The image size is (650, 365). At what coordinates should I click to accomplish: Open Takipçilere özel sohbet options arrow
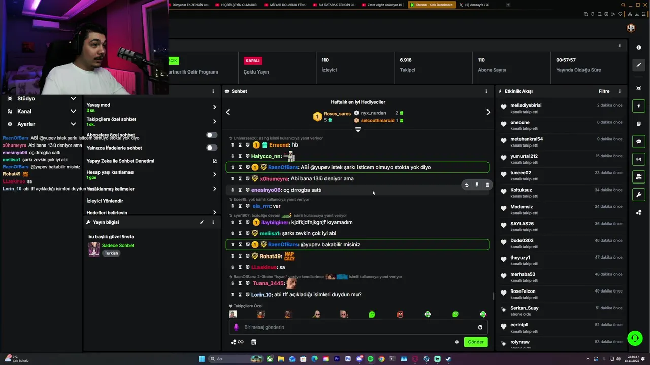pos(214,121)
